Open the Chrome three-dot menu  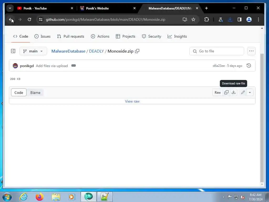coord(258,19)
